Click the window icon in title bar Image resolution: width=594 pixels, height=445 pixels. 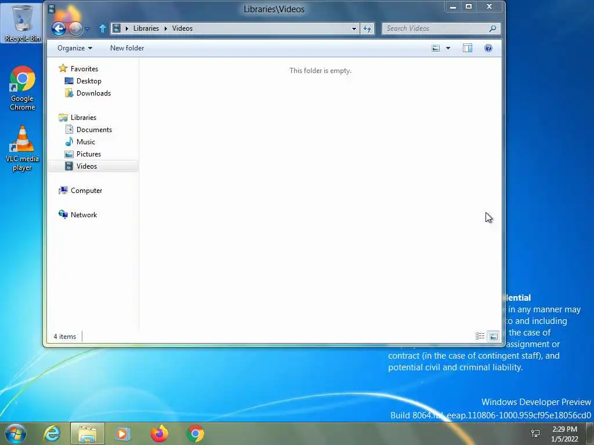tap(52, 9)
